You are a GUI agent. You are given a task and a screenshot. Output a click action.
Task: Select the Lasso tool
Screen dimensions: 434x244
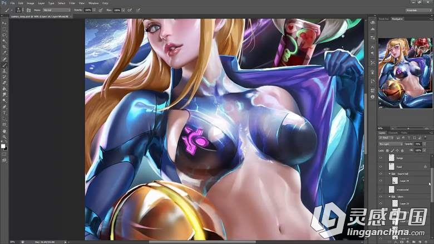click(4, 35)
